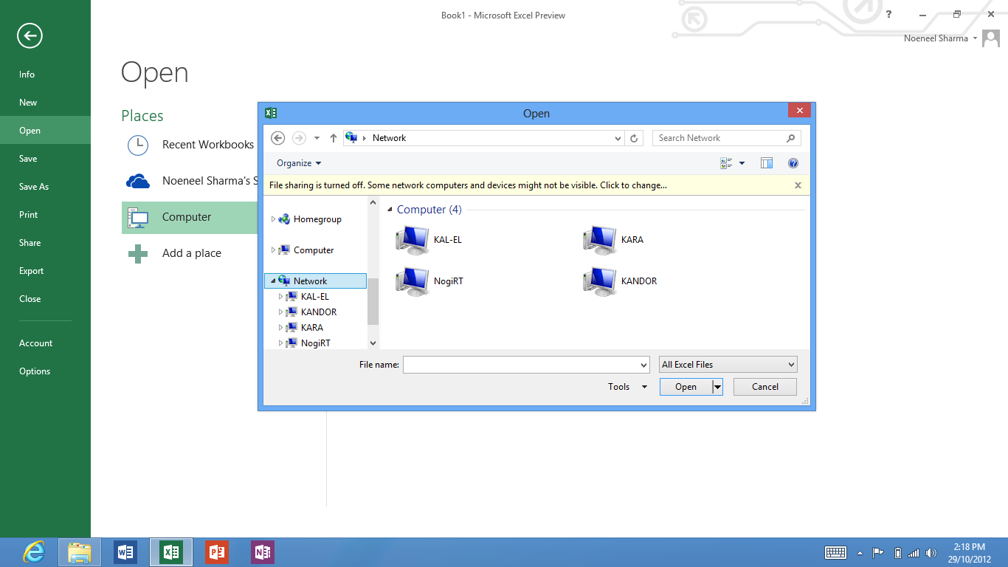Image resolution: width=1008 pixels, height=567 pixels.
Task: Open the view options dropdown arrow
Action: 742,163
